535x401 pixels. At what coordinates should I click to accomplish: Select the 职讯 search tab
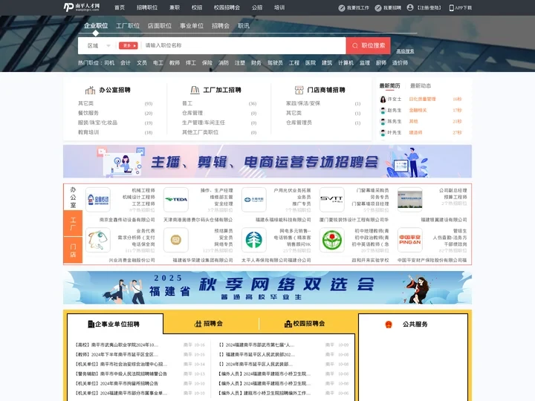click(244, 25)
